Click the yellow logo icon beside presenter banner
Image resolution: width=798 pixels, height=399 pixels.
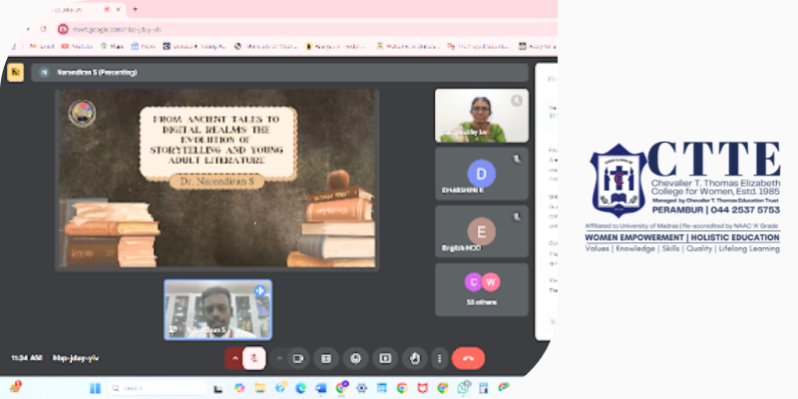pyautogui.click(x=15, y=72)
